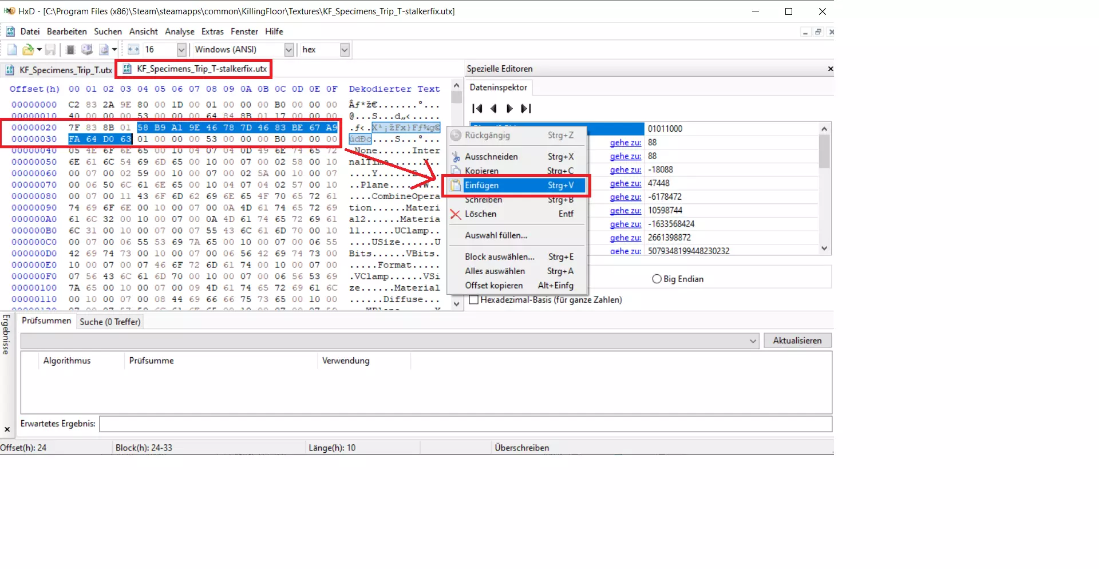1099x569 pixels.
Task: Click the Erwartetes Ergebnis input field
Action: (465, 424)
